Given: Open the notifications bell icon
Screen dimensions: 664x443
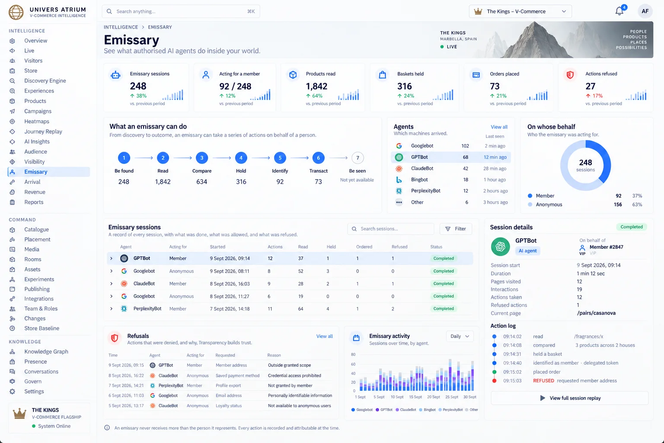Looking at the screenshot, I should coord(619,11).
